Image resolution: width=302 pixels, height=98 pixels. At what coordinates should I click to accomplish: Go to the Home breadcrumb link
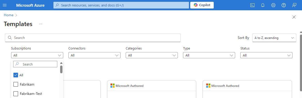(x=9, y=15)
